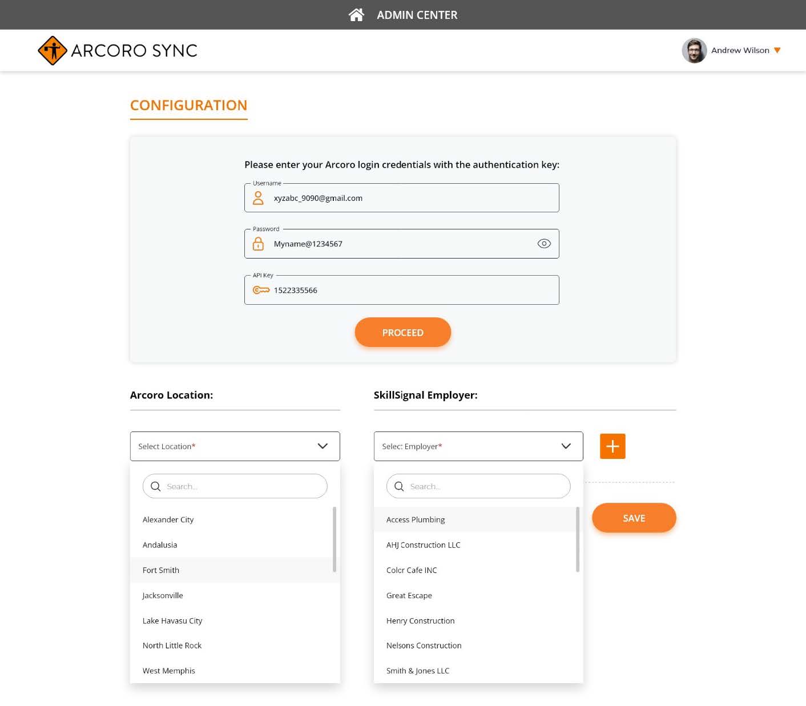Open Andrew Wilson's profile avatar
806x706 pixels.
pyautogui.click(x=694, y=50)
